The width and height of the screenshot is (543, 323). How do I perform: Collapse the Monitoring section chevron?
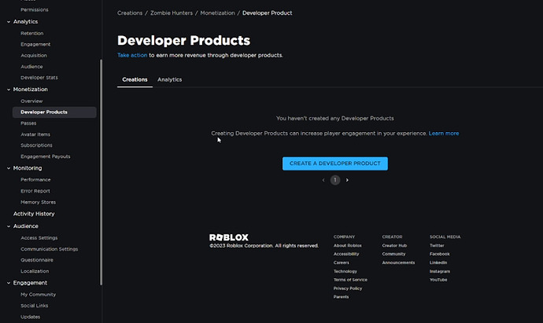9,168
